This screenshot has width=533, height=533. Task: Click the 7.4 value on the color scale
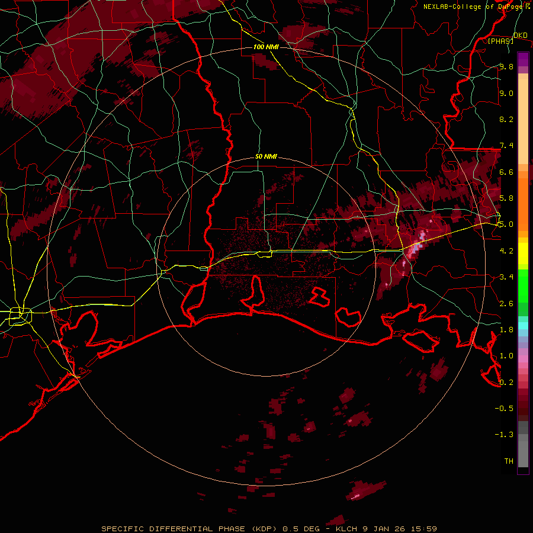tap(506, 146)
